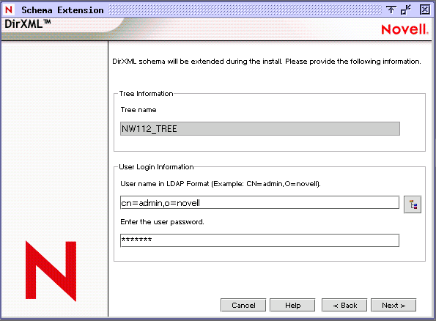Click the 'Schema Extension' title text
The height and width of the screenshot is (321, 436).
click(62, 10)
